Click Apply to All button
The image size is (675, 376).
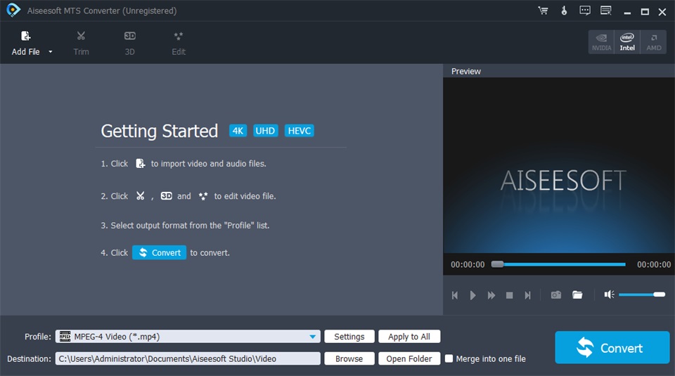tap(409, 337)
